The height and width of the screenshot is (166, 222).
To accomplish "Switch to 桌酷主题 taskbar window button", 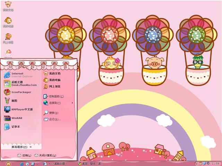I will 56,164.
